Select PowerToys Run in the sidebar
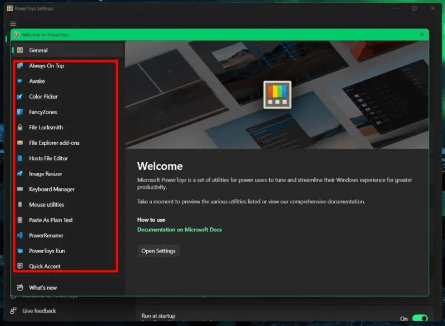This screenshot has height=326, width=445. pos(67,251)
